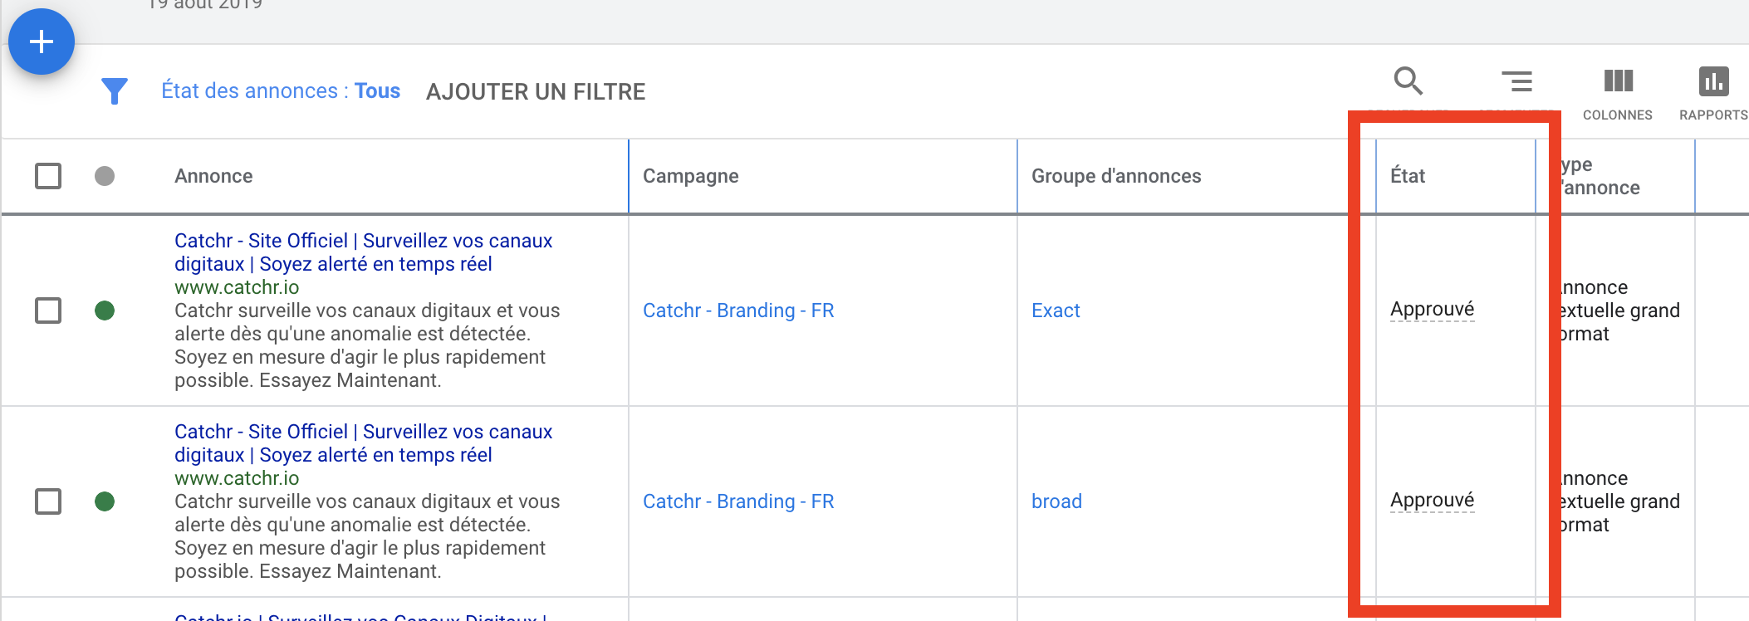The image size is (1749, 621).
Task: Click the grey status dot in header
Action: 105,176
